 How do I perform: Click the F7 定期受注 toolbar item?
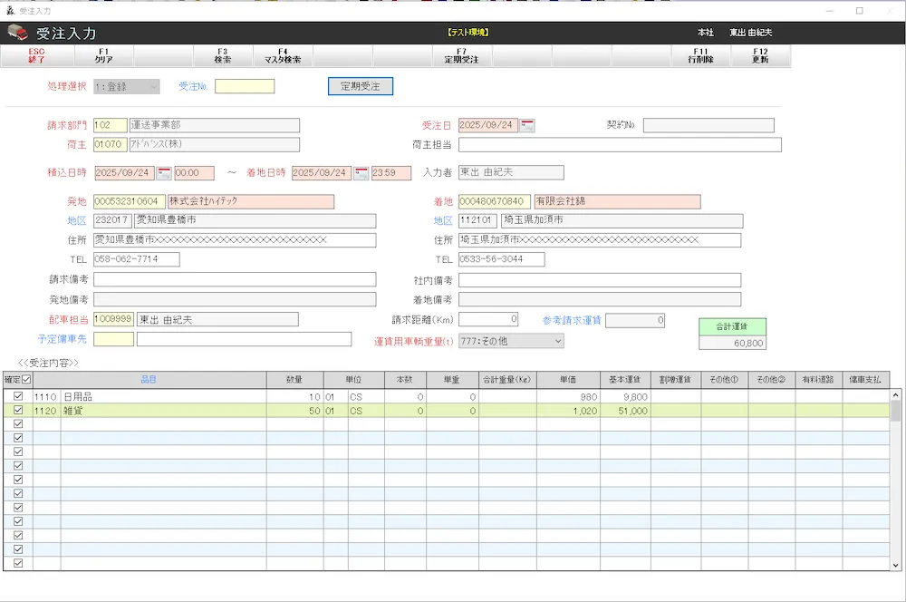(461, 56)
